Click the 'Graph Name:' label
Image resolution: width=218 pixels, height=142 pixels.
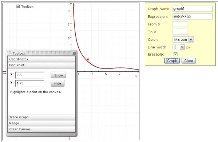point(159,9)
